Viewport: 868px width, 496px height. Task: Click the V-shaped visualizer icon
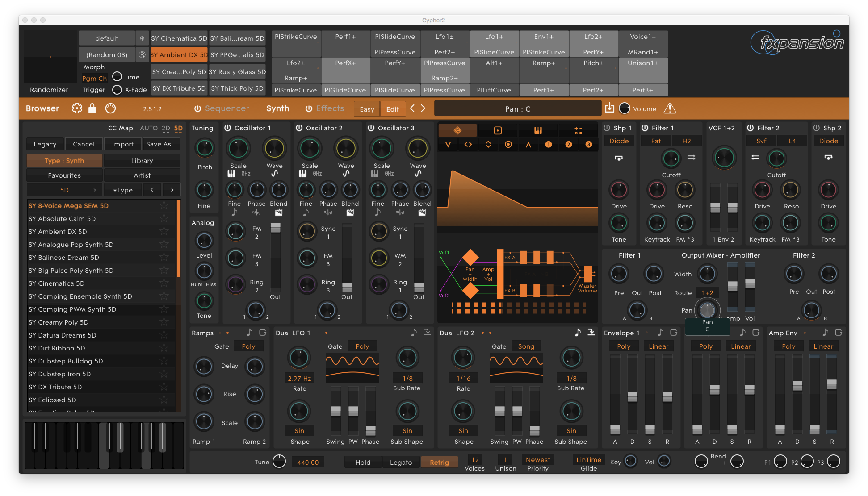tap(448, 144)
